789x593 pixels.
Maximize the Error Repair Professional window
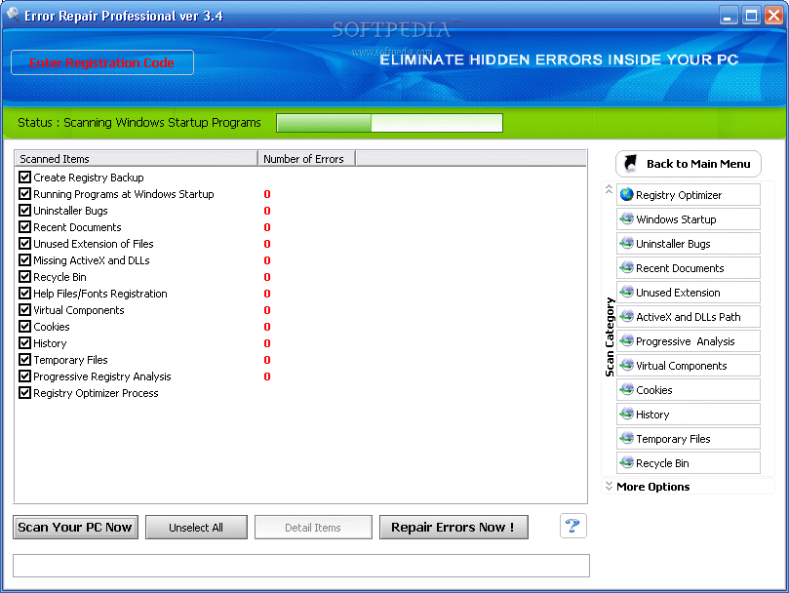coord(751,15)
